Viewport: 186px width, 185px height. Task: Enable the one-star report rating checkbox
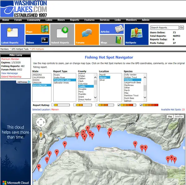point(52,105)
